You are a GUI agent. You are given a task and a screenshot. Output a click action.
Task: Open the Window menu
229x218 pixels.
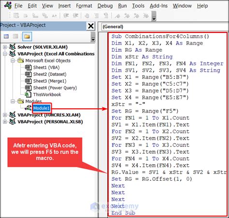click(182, 6)
